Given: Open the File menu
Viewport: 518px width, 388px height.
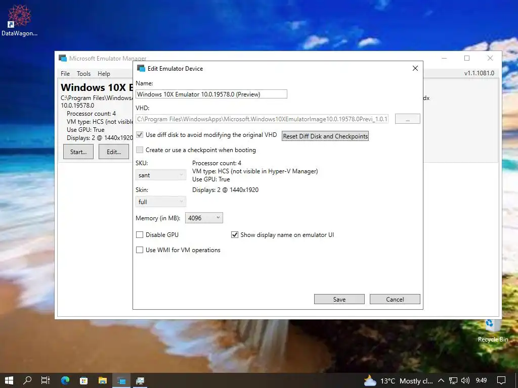Looking at the screenshot, I should pyautogui.click(x=65, y=74).
